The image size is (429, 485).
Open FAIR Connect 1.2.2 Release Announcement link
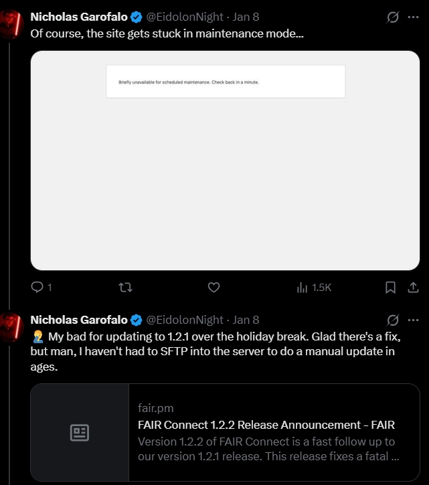coord(266,425)
